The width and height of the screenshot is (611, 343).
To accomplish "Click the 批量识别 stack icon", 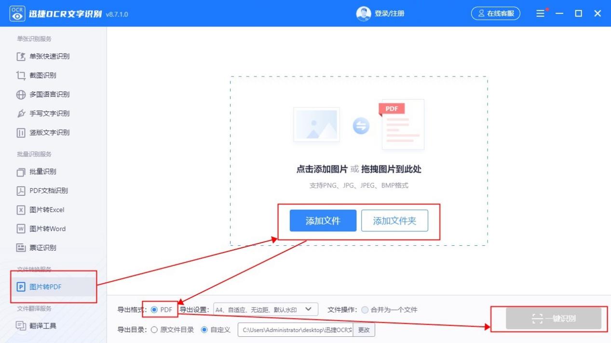I will (x=21, y=172).
